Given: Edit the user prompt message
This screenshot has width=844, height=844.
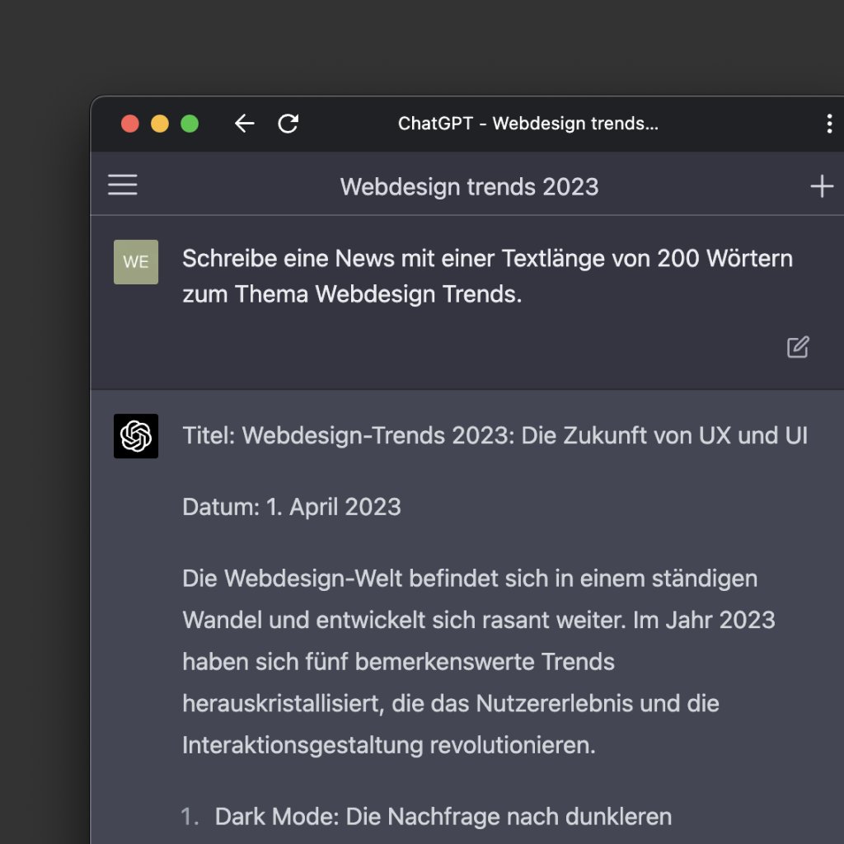Looking at the screenshot, I should [x=798, y=347].
